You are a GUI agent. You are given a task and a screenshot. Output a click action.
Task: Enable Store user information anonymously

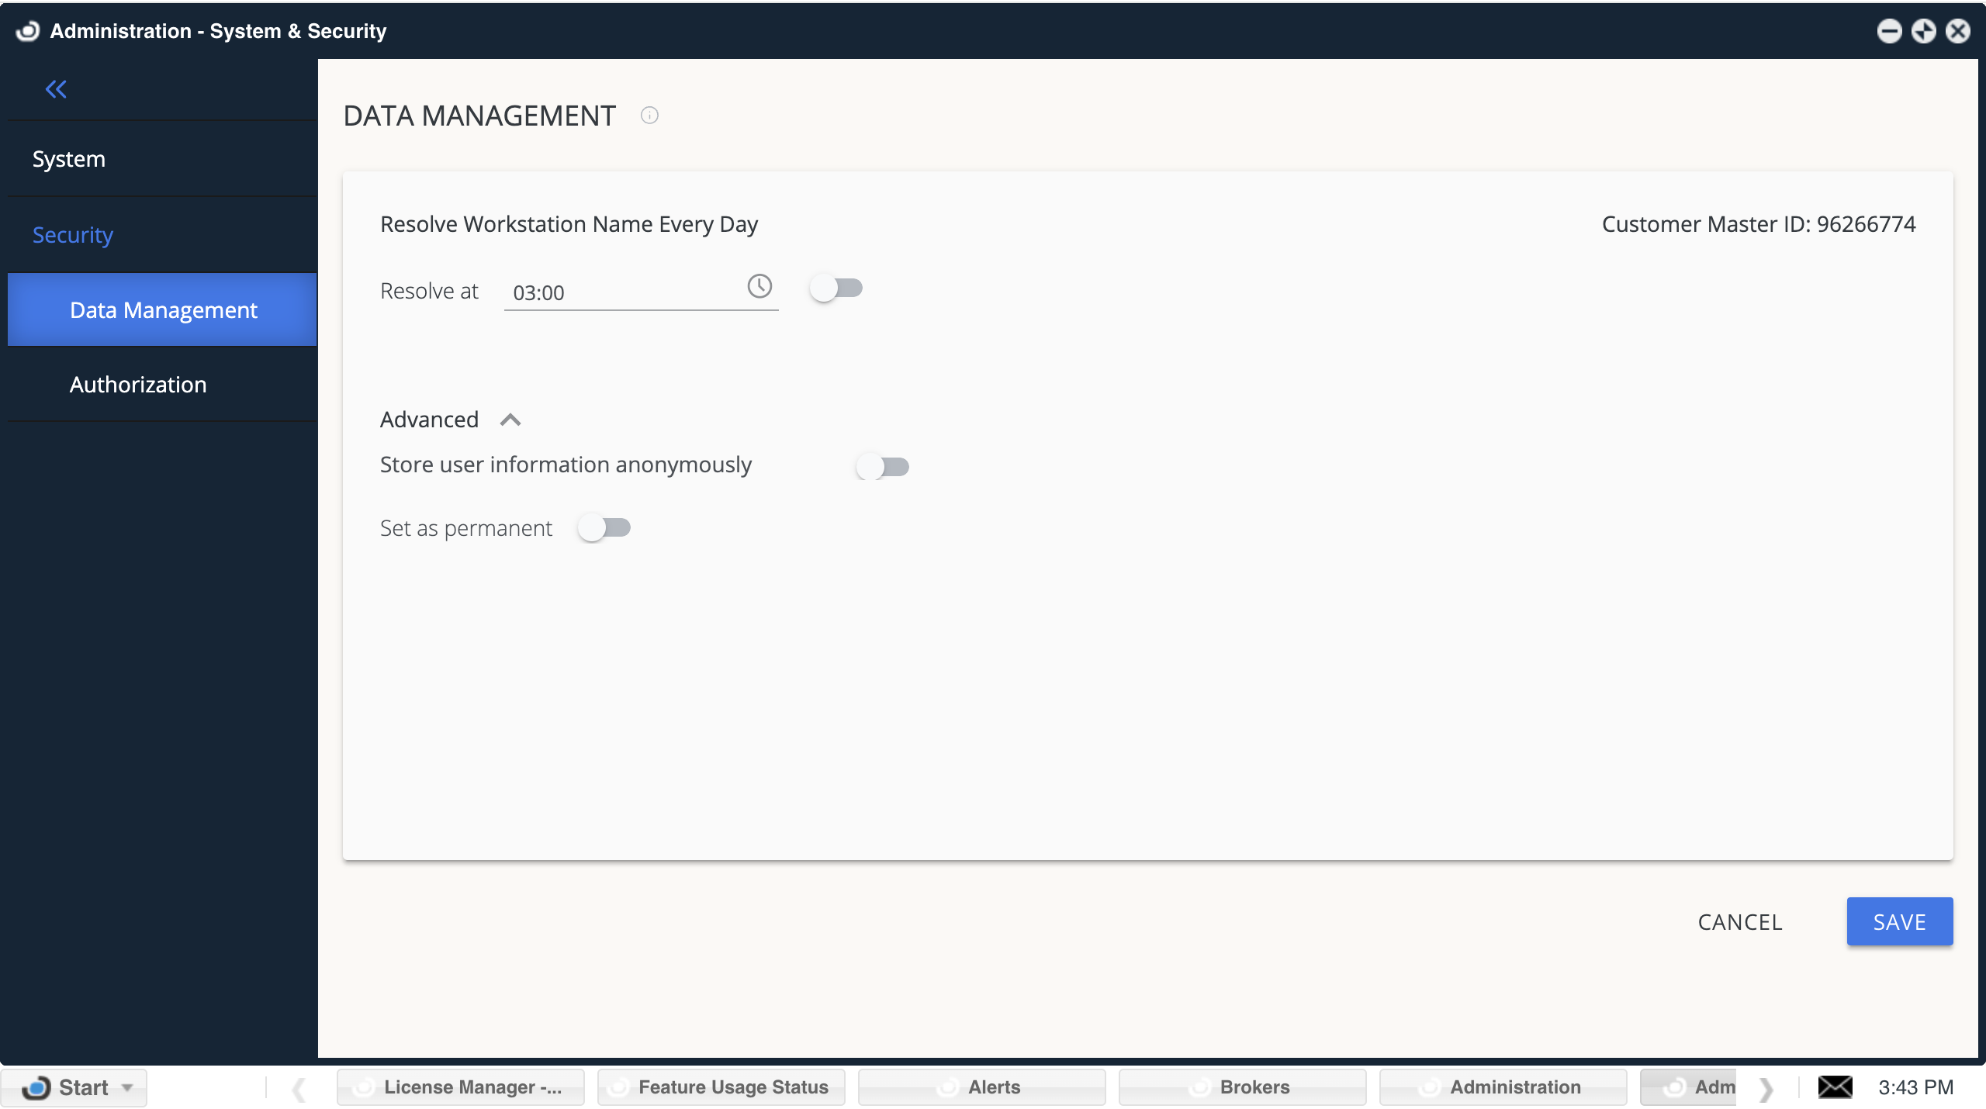[x=882, y=466]
